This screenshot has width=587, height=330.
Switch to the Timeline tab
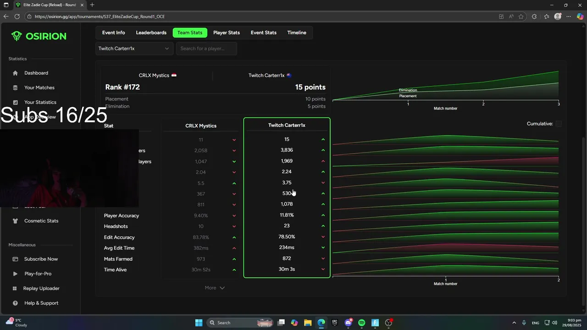297,33
